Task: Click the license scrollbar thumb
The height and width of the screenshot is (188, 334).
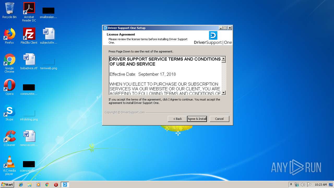Action: coord(224,62)
